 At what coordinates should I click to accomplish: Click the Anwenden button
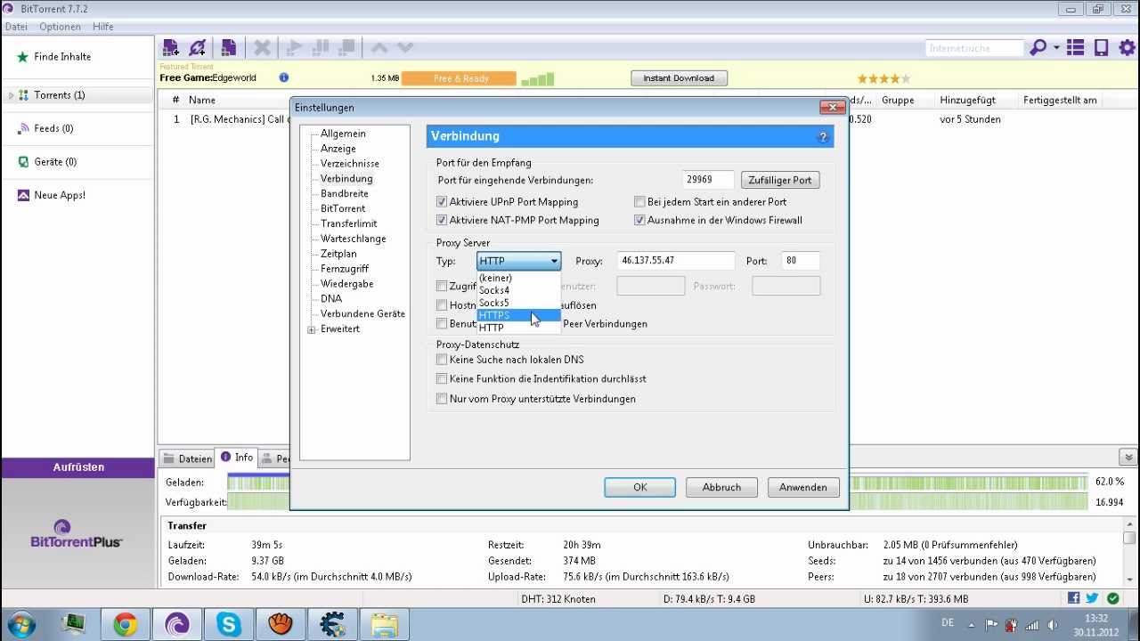coord(803,487)
